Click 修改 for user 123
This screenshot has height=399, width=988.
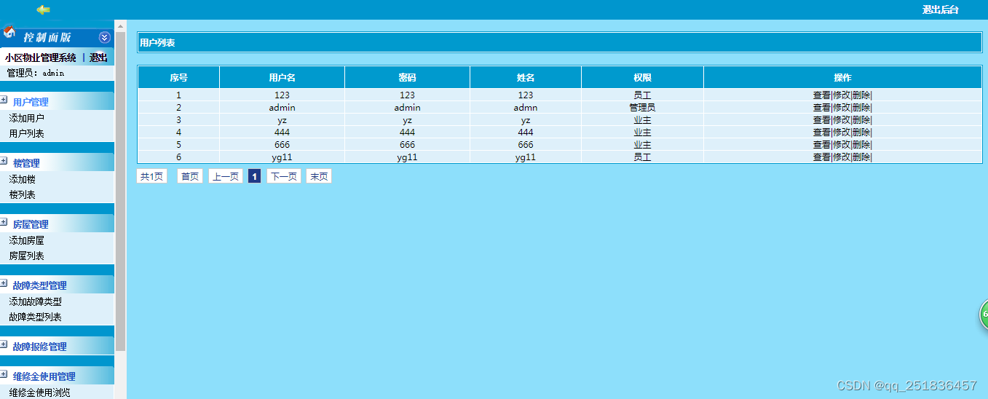842,95
